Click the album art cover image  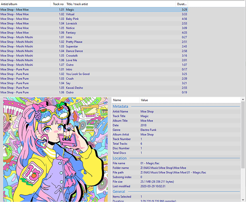pos(55,149)
